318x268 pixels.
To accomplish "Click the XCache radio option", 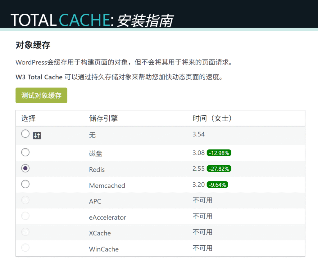I will pyautogui.click(x=25, y=232).
